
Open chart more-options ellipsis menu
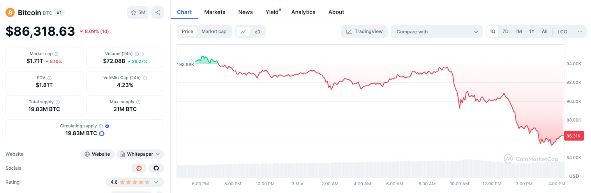[x=580, y=31]
